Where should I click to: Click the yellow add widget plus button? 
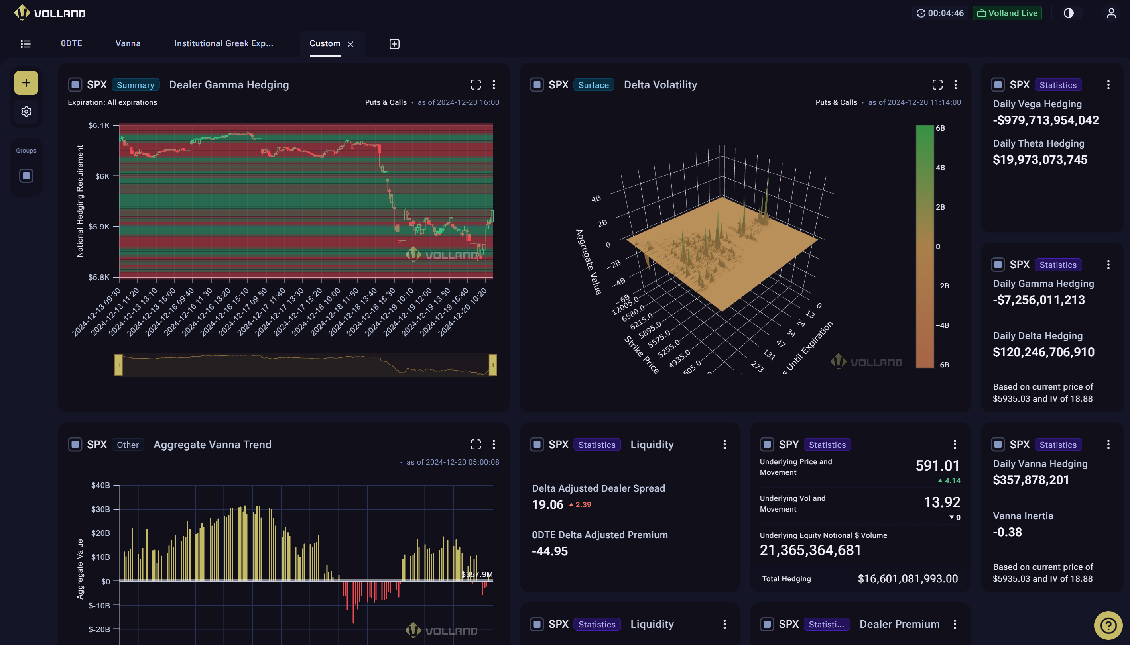(x=26, y=83)
